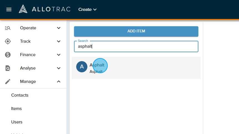Click the Operate search-list icon
This screenshot has width=239, height=134.
[8, 28]
